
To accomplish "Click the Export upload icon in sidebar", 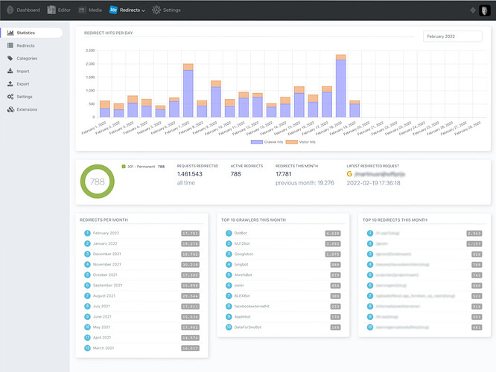I will (x=10, y=84).
